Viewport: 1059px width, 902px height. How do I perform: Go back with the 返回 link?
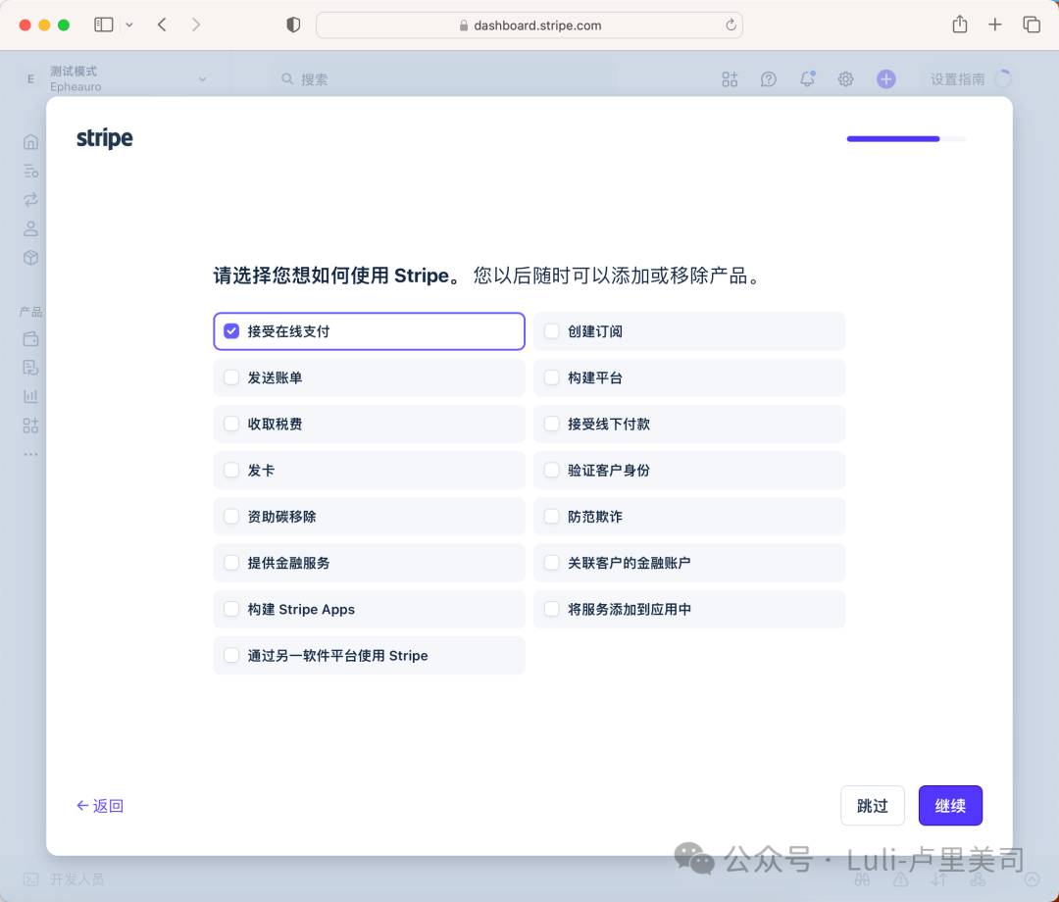(x=100, y=806)
